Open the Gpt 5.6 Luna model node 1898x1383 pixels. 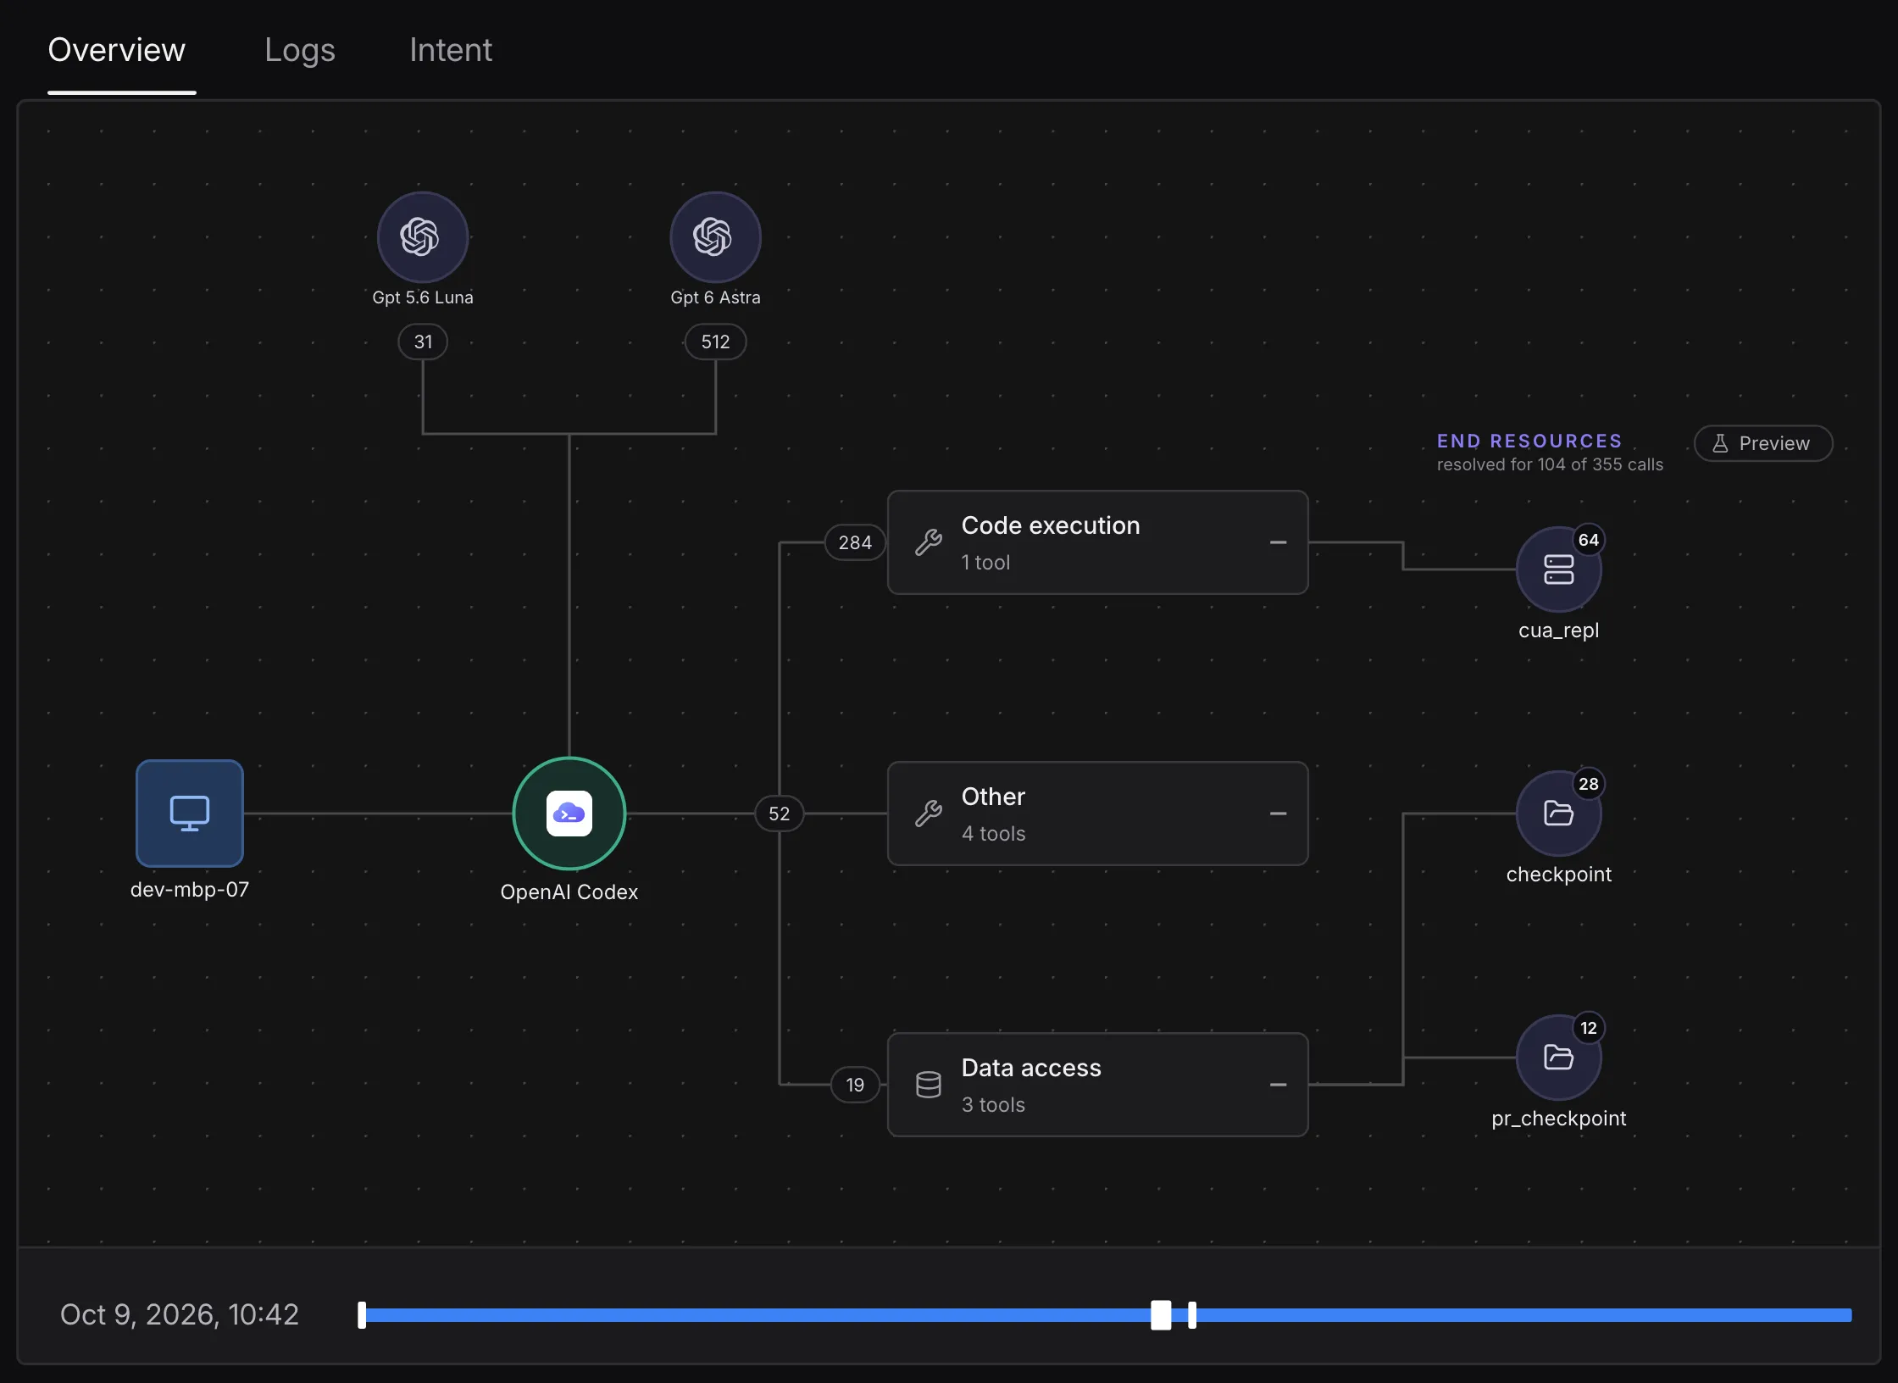point(423,236)
